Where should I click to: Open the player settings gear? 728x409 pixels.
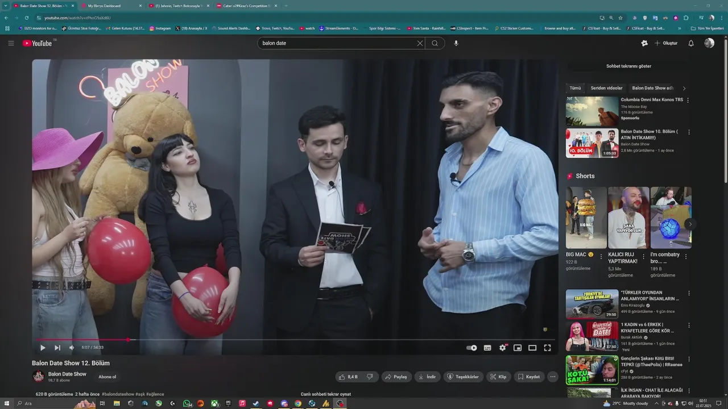click(503, 348)
